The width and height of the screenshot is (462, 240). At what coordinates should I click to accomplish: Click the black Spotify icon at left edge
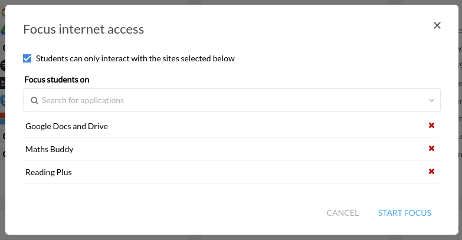point(2,65)
